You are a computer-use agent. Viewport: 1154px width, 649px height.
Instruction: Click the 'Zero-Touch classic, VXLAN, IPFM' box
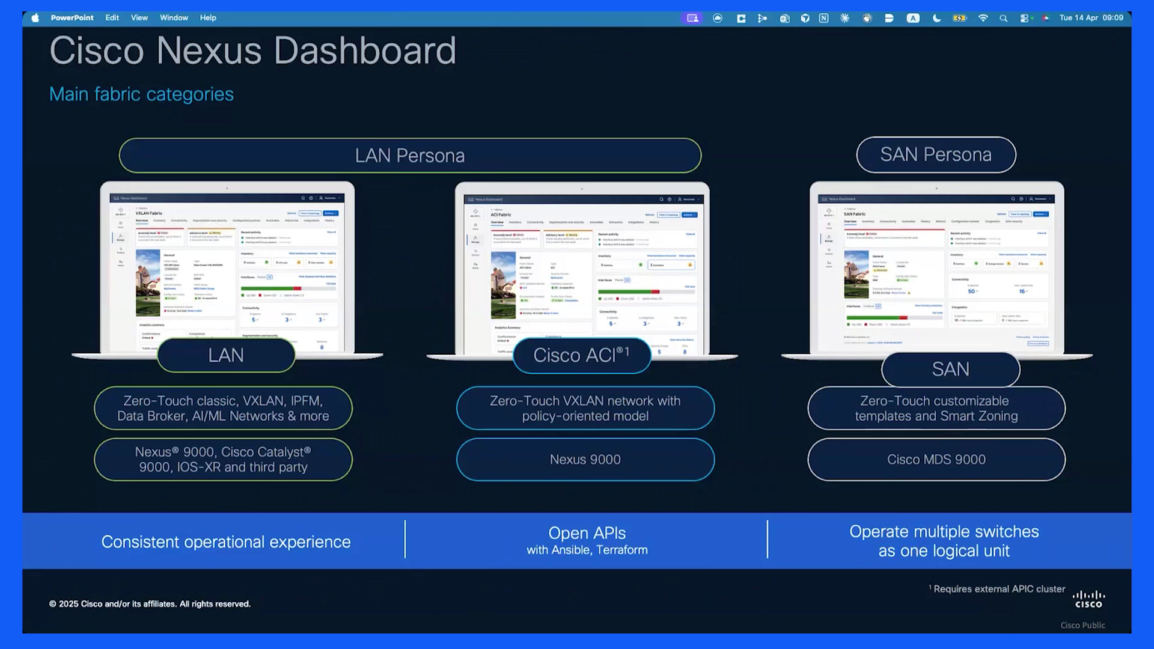tap(223, 408)
